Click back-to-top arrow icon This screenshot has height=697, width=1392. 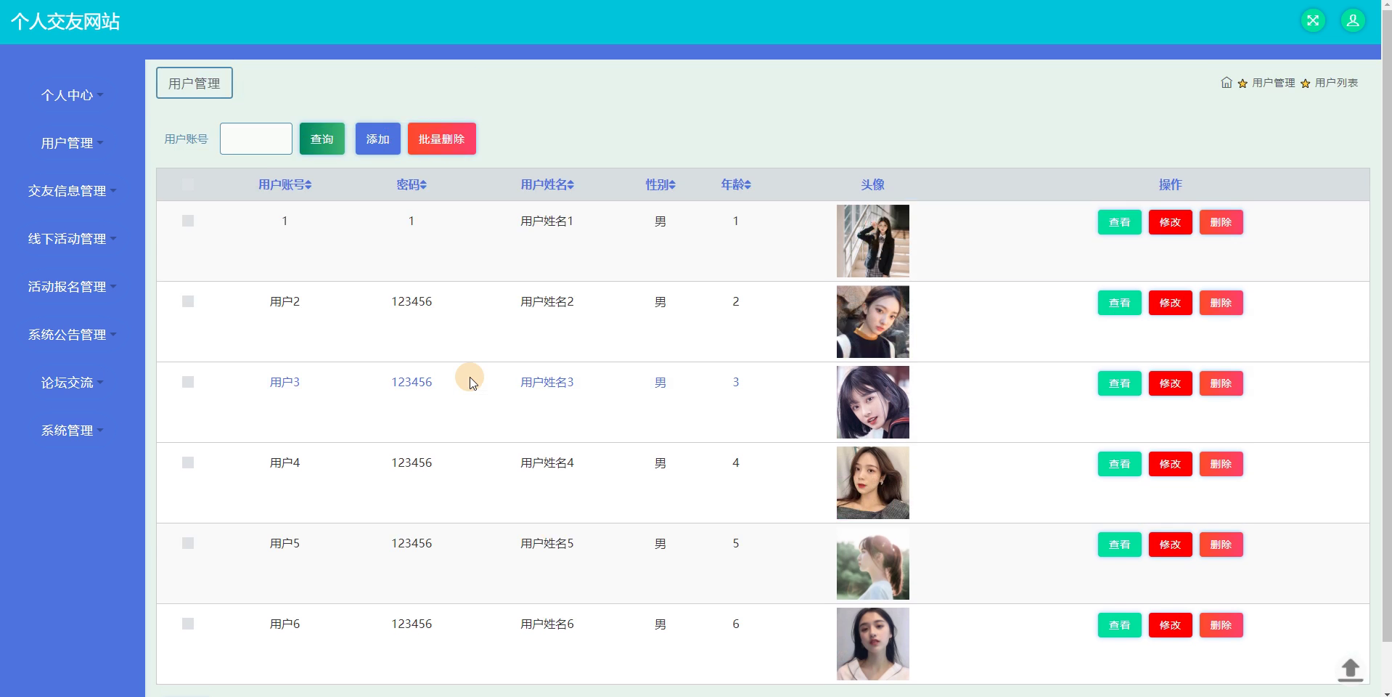[1350, 669]
